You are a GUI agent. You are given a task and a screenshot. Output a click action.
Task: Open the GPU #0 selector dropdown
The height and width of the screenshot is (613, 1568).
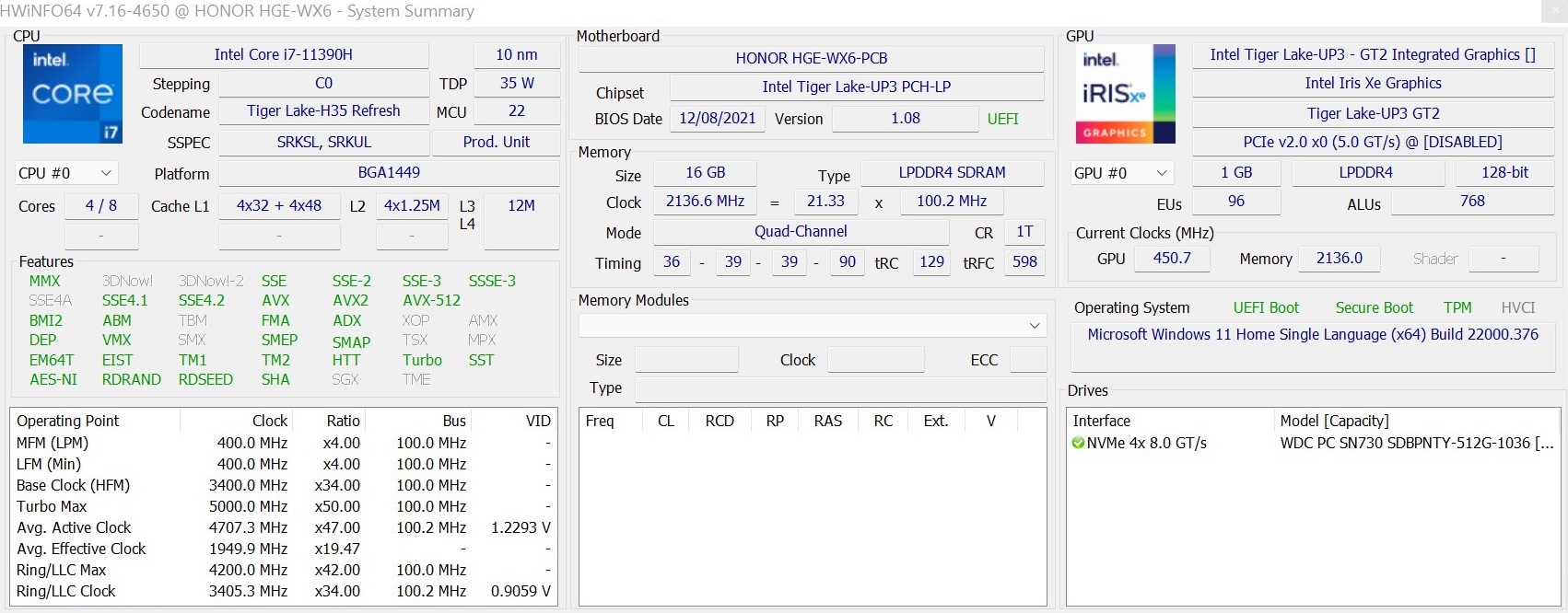(1121, 173)
